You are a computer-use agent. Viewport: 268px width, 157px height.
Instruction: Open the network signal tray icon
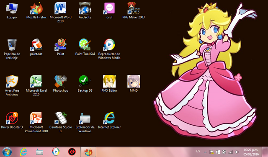[231, 152]
